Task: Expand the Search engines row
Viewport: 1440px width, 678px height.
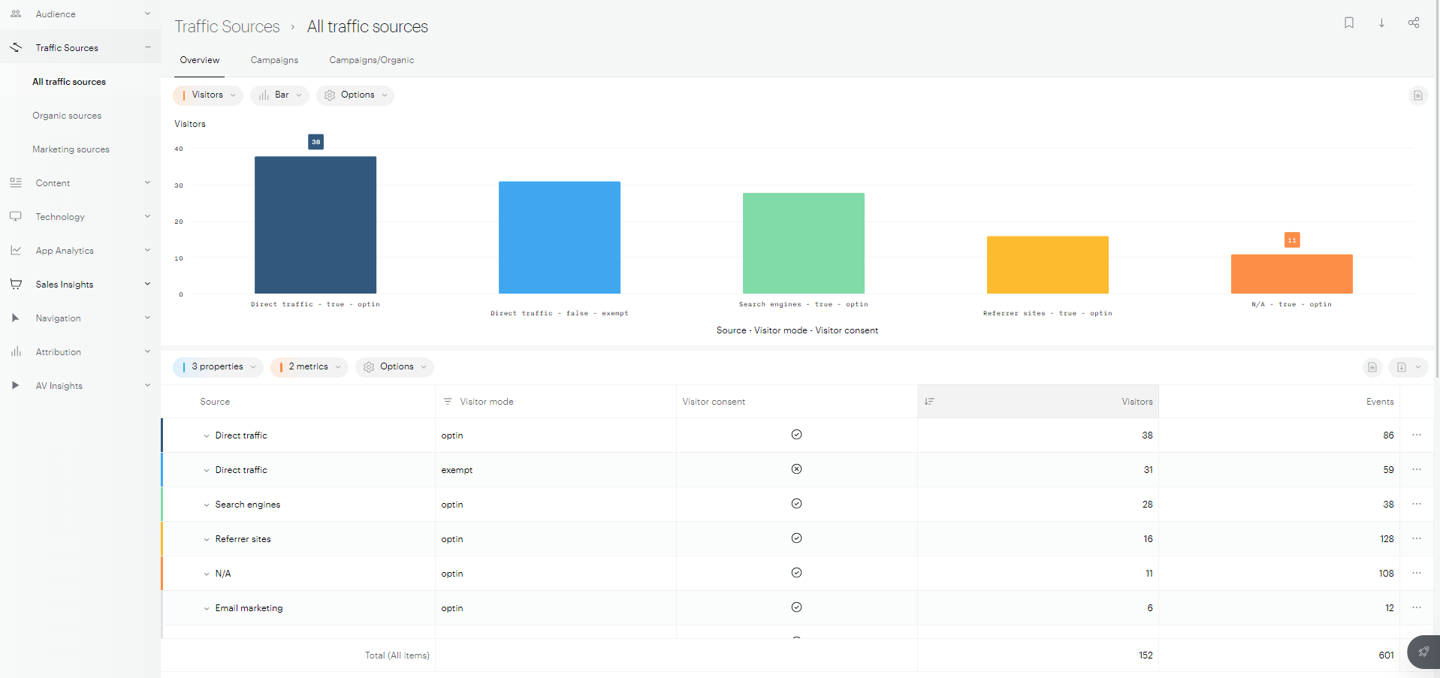Action: click(207, 505)
